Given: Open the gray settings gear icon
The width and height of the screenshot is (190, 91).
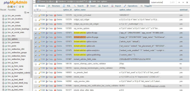Looking at the screenshot, I should (x=20, y=7).
